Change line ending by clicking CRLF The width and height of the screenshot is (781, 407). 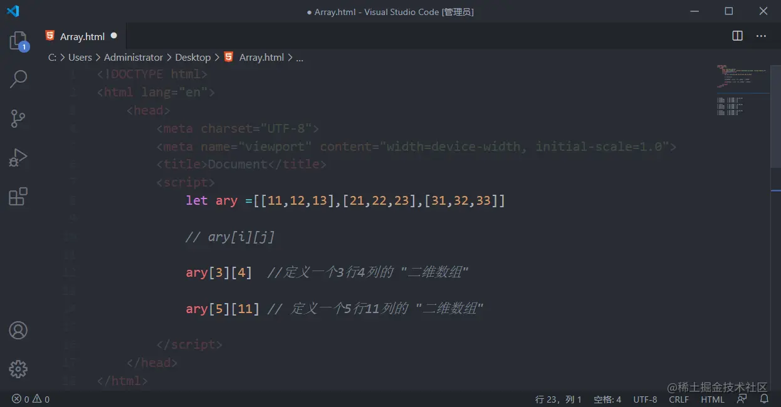(x=679, y=399)
